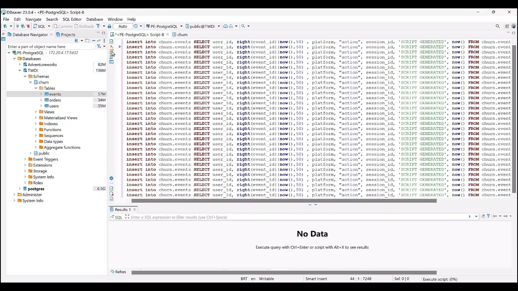Click the transaction mode T icon
The height and width of the screenshot is (291, 518).
pyautogui.click(x=98, y=26)
